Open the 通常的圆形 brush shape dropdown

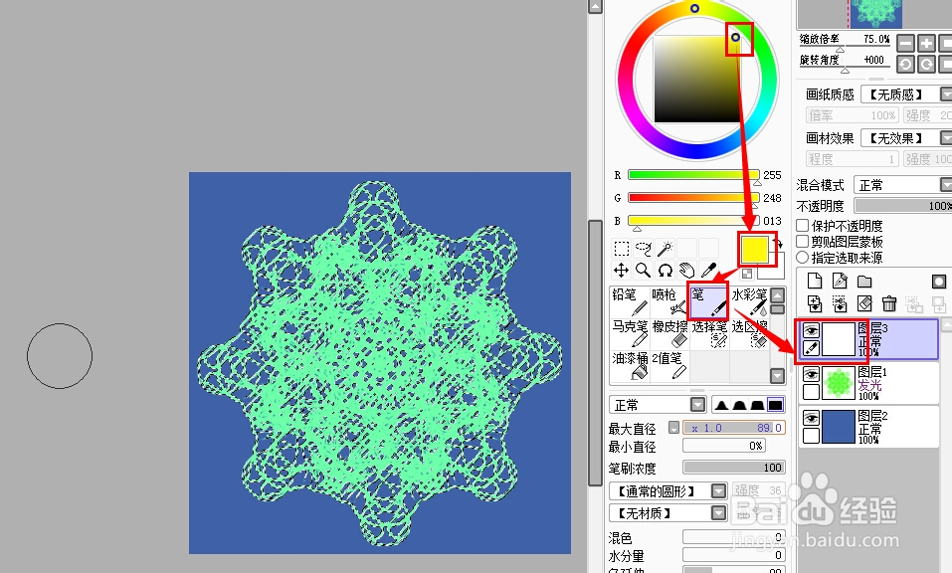tap(719, 490)
